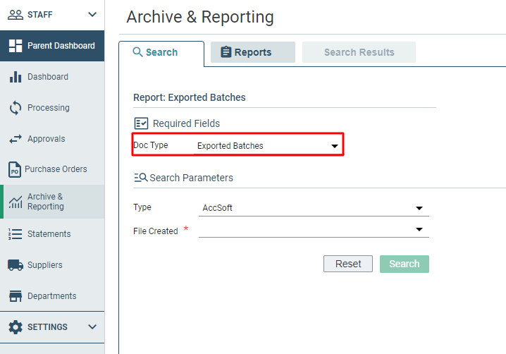Select the Dashboard bar chart icon

[16, 77]
